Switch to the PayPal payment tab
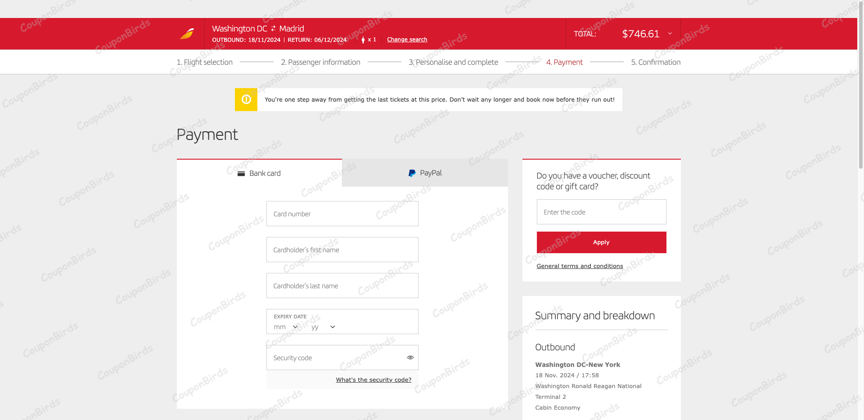The image size is (864, 420). click(425, 173)
